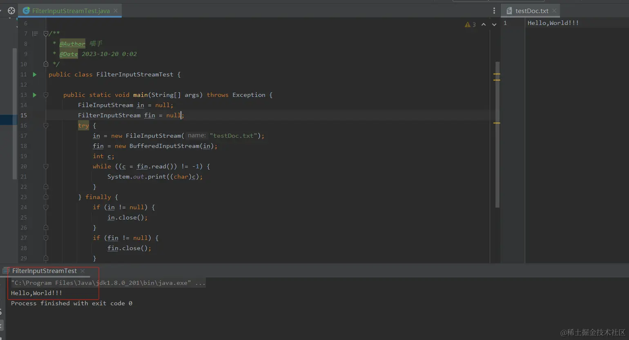Collapse the if (in != null) fold at line 24

click(46, 207)
